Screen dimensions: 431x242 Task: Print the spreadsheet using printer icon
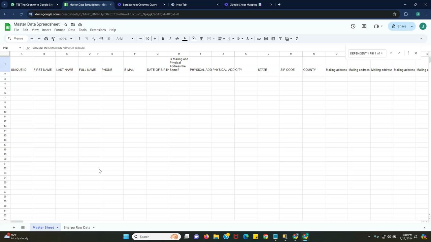pos(46,39)
